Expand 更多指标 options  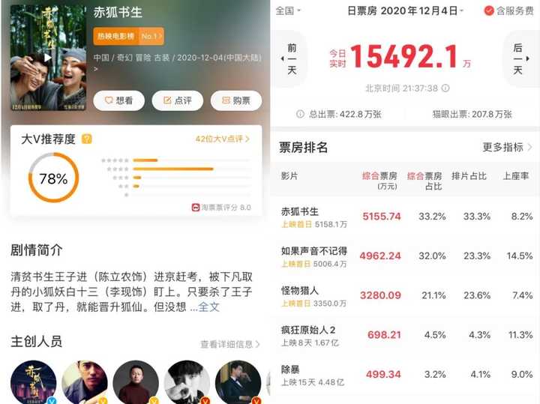click(507, 148)
